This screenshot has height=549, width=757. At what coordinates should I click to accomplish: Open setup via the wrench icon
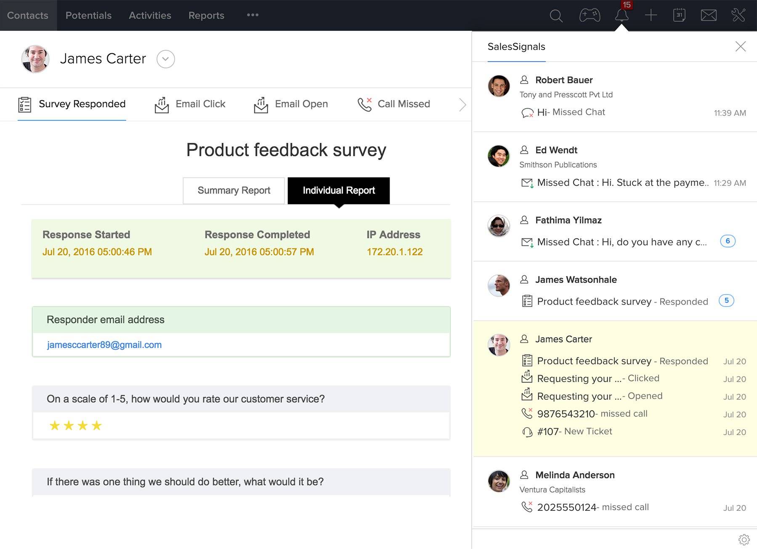pyautogui.click(x=738, y=15)
